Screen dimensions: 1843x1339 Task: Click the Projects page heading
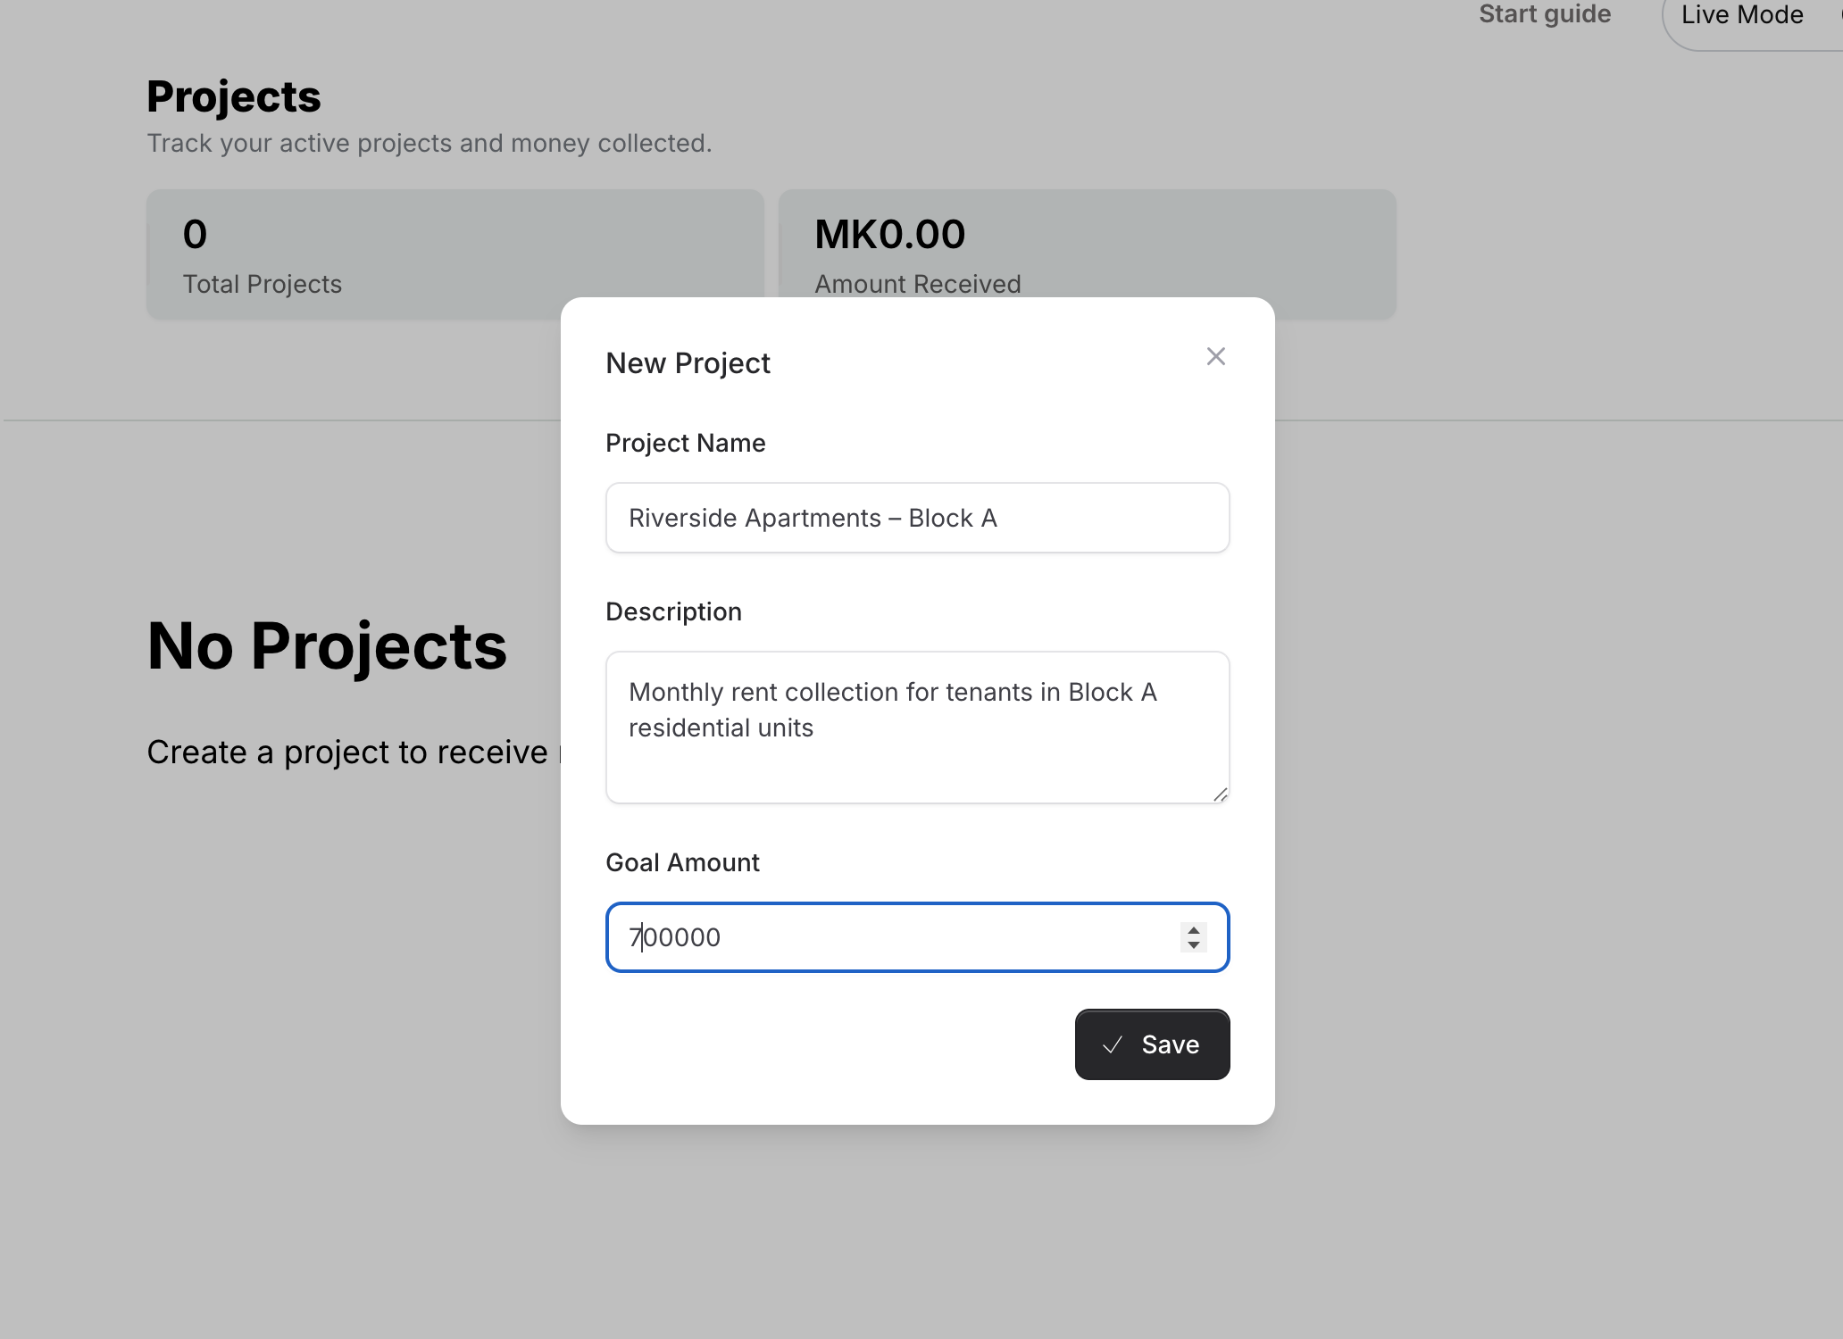[233, 96]
